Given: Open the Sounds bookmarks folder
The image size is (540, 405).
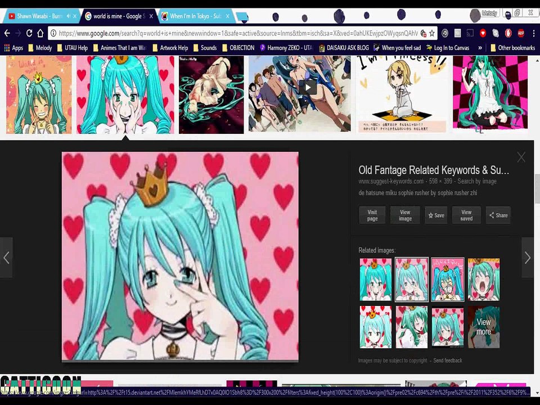Looking at the screenshot, I should click(205, 48).
